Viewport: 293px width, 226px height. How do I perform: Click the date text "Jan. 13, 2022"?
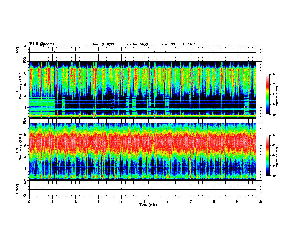pyautogui.click(x=103, y=44)
